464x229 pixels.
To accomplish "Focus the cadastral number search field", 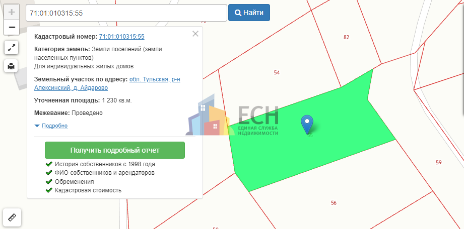I will click(126, 13).
